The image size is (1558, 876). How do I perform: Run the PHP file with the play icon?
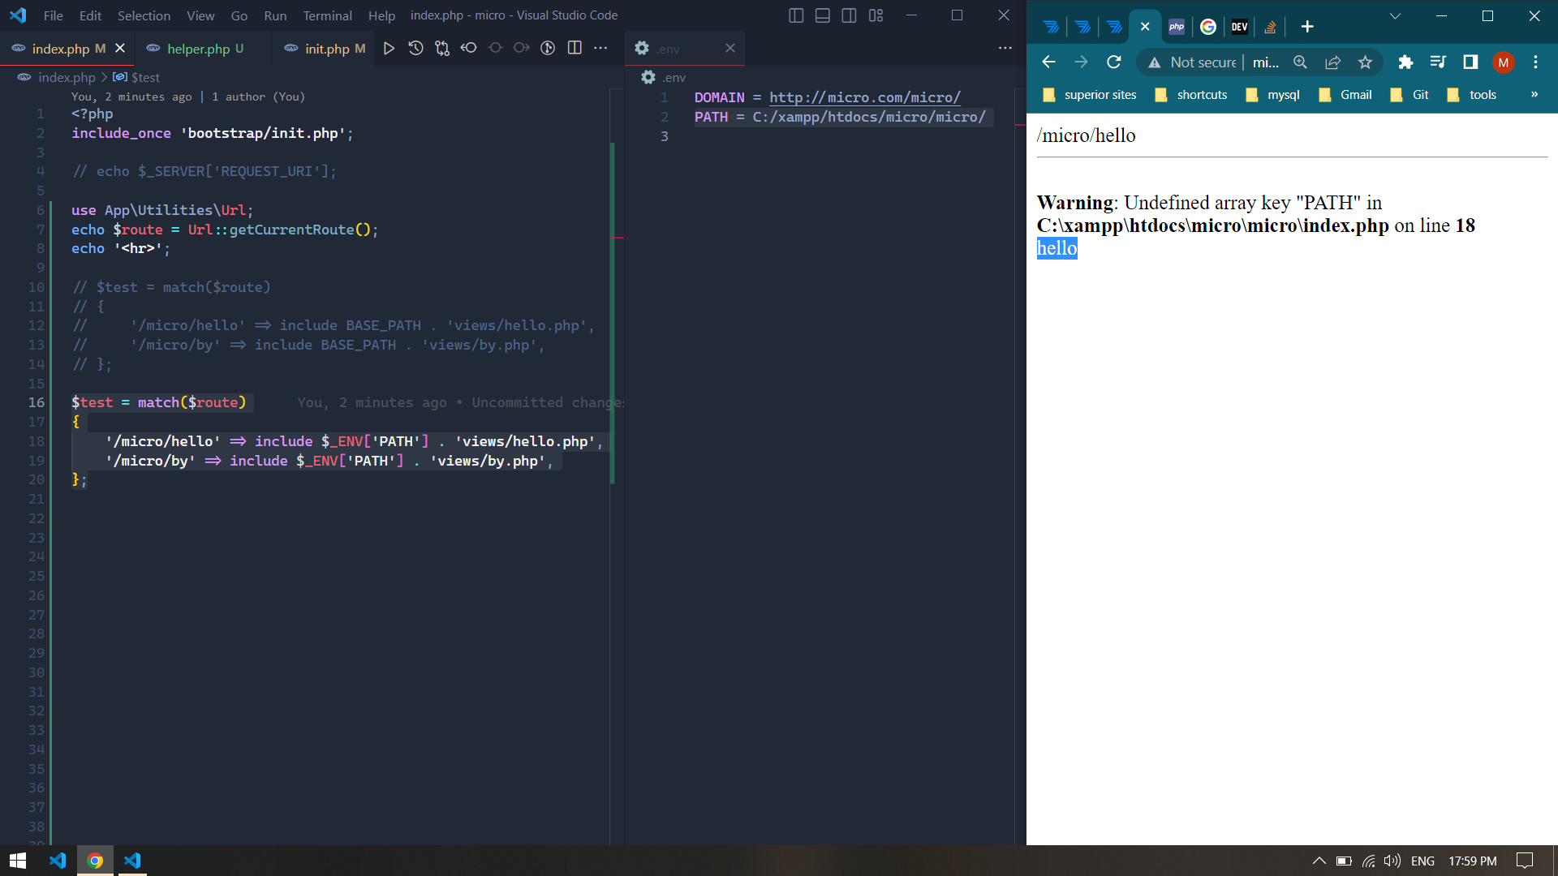[389, 49]
